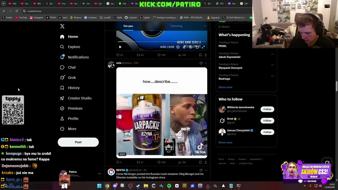Open more options for Rodriego trend
338x190 pixels.
(273, 76)
